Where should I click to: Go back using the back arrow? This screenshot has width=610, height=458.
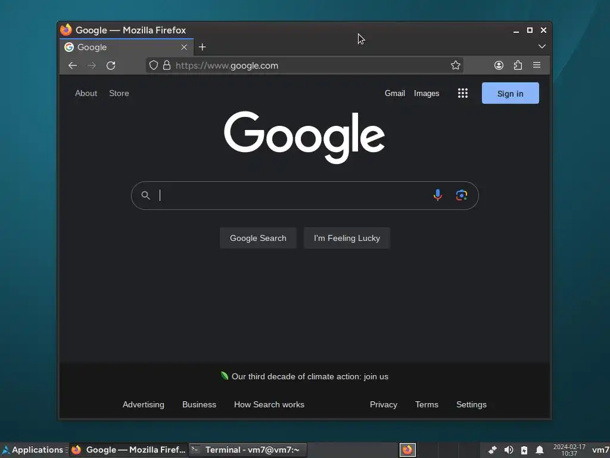pos(73,66)
